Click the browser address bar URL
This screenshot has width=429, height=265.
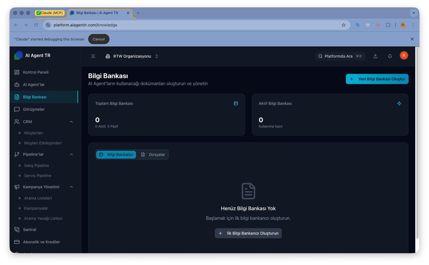tap(85, 25)
